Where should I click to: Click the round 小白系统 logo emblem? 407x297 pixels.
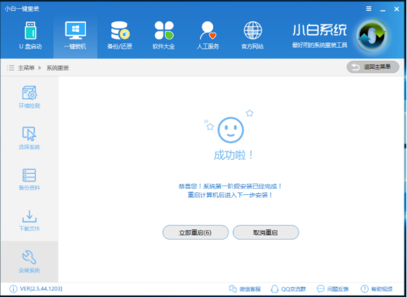coord(372,35)
